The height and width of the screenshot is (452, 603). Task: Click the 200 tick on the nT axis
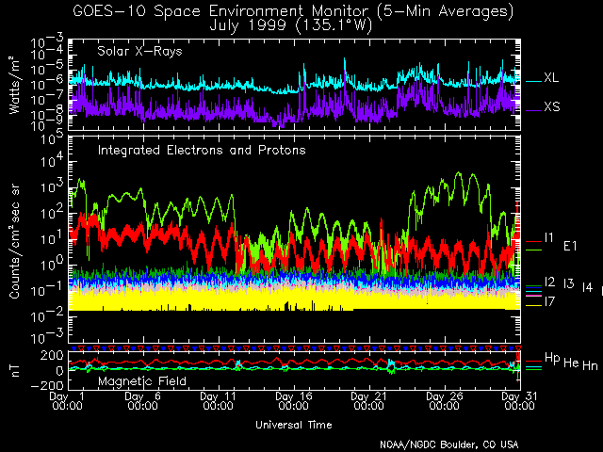pos(52,355)
